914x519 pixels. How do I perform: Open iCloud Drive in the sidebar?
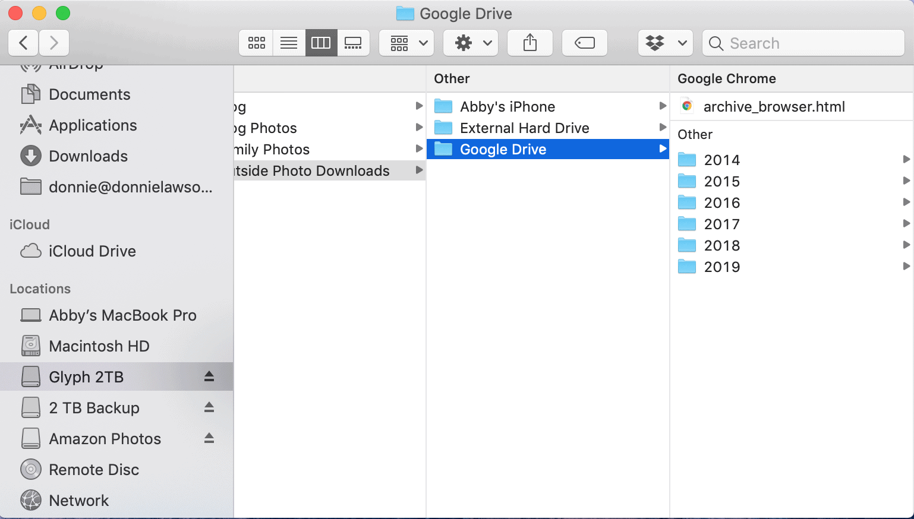[x=116, y=251]
